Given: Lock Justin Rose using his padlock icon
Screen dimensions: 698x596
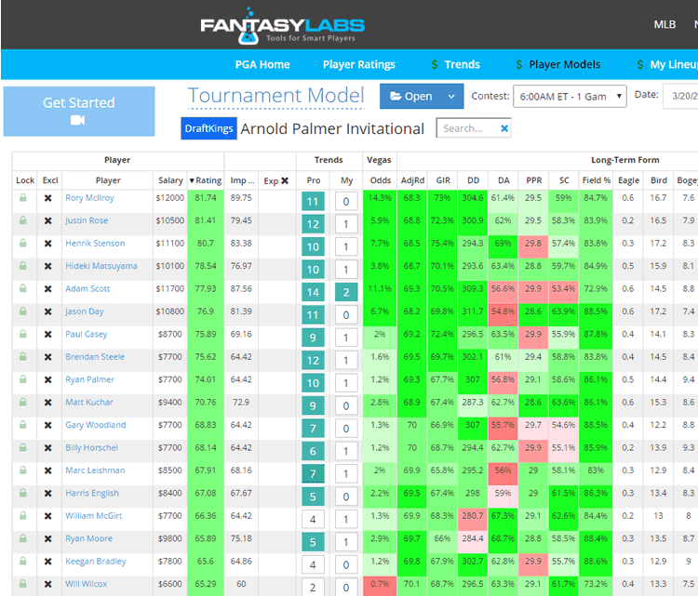Looking at the screenshot, I should pyautogui.click(x=23, y=220).
